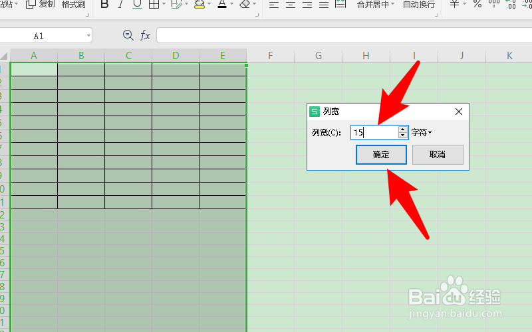The height and width of the screenshot is (332, 532).
Task: Select column H header
Action: pyautogui.click(x=366, y=56)
